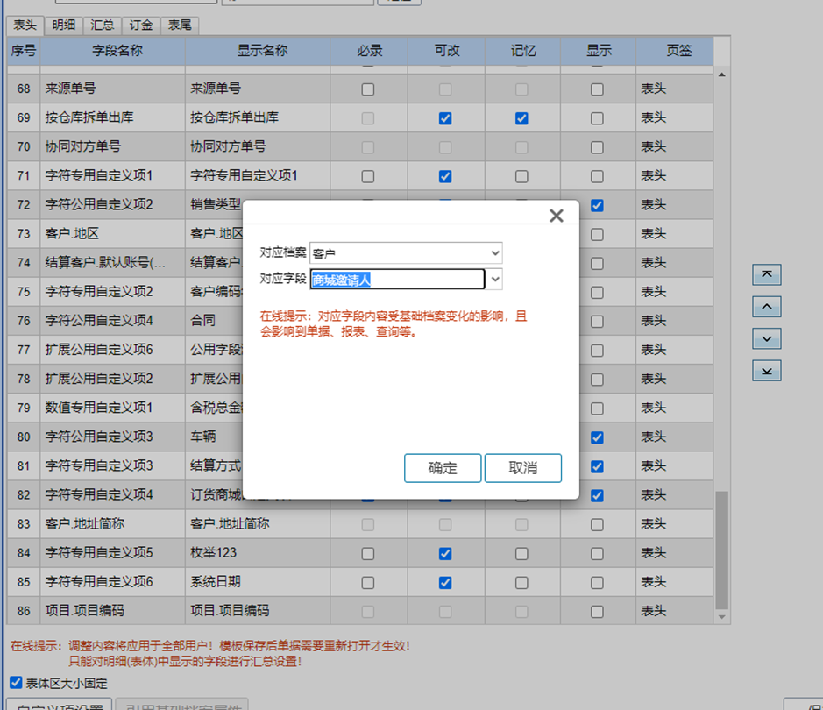Confirm the dialog with 确定

coord(442,468)
